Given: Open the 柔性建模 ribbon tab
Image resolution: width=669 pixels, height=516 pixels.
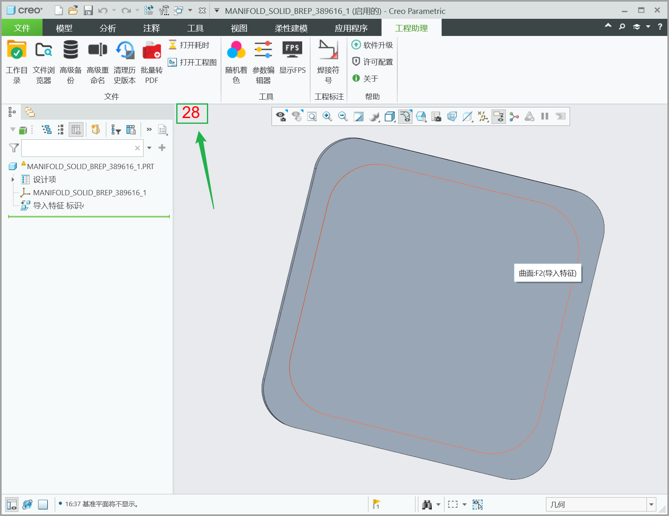Looking at the screenshot, I should point(291,28).
